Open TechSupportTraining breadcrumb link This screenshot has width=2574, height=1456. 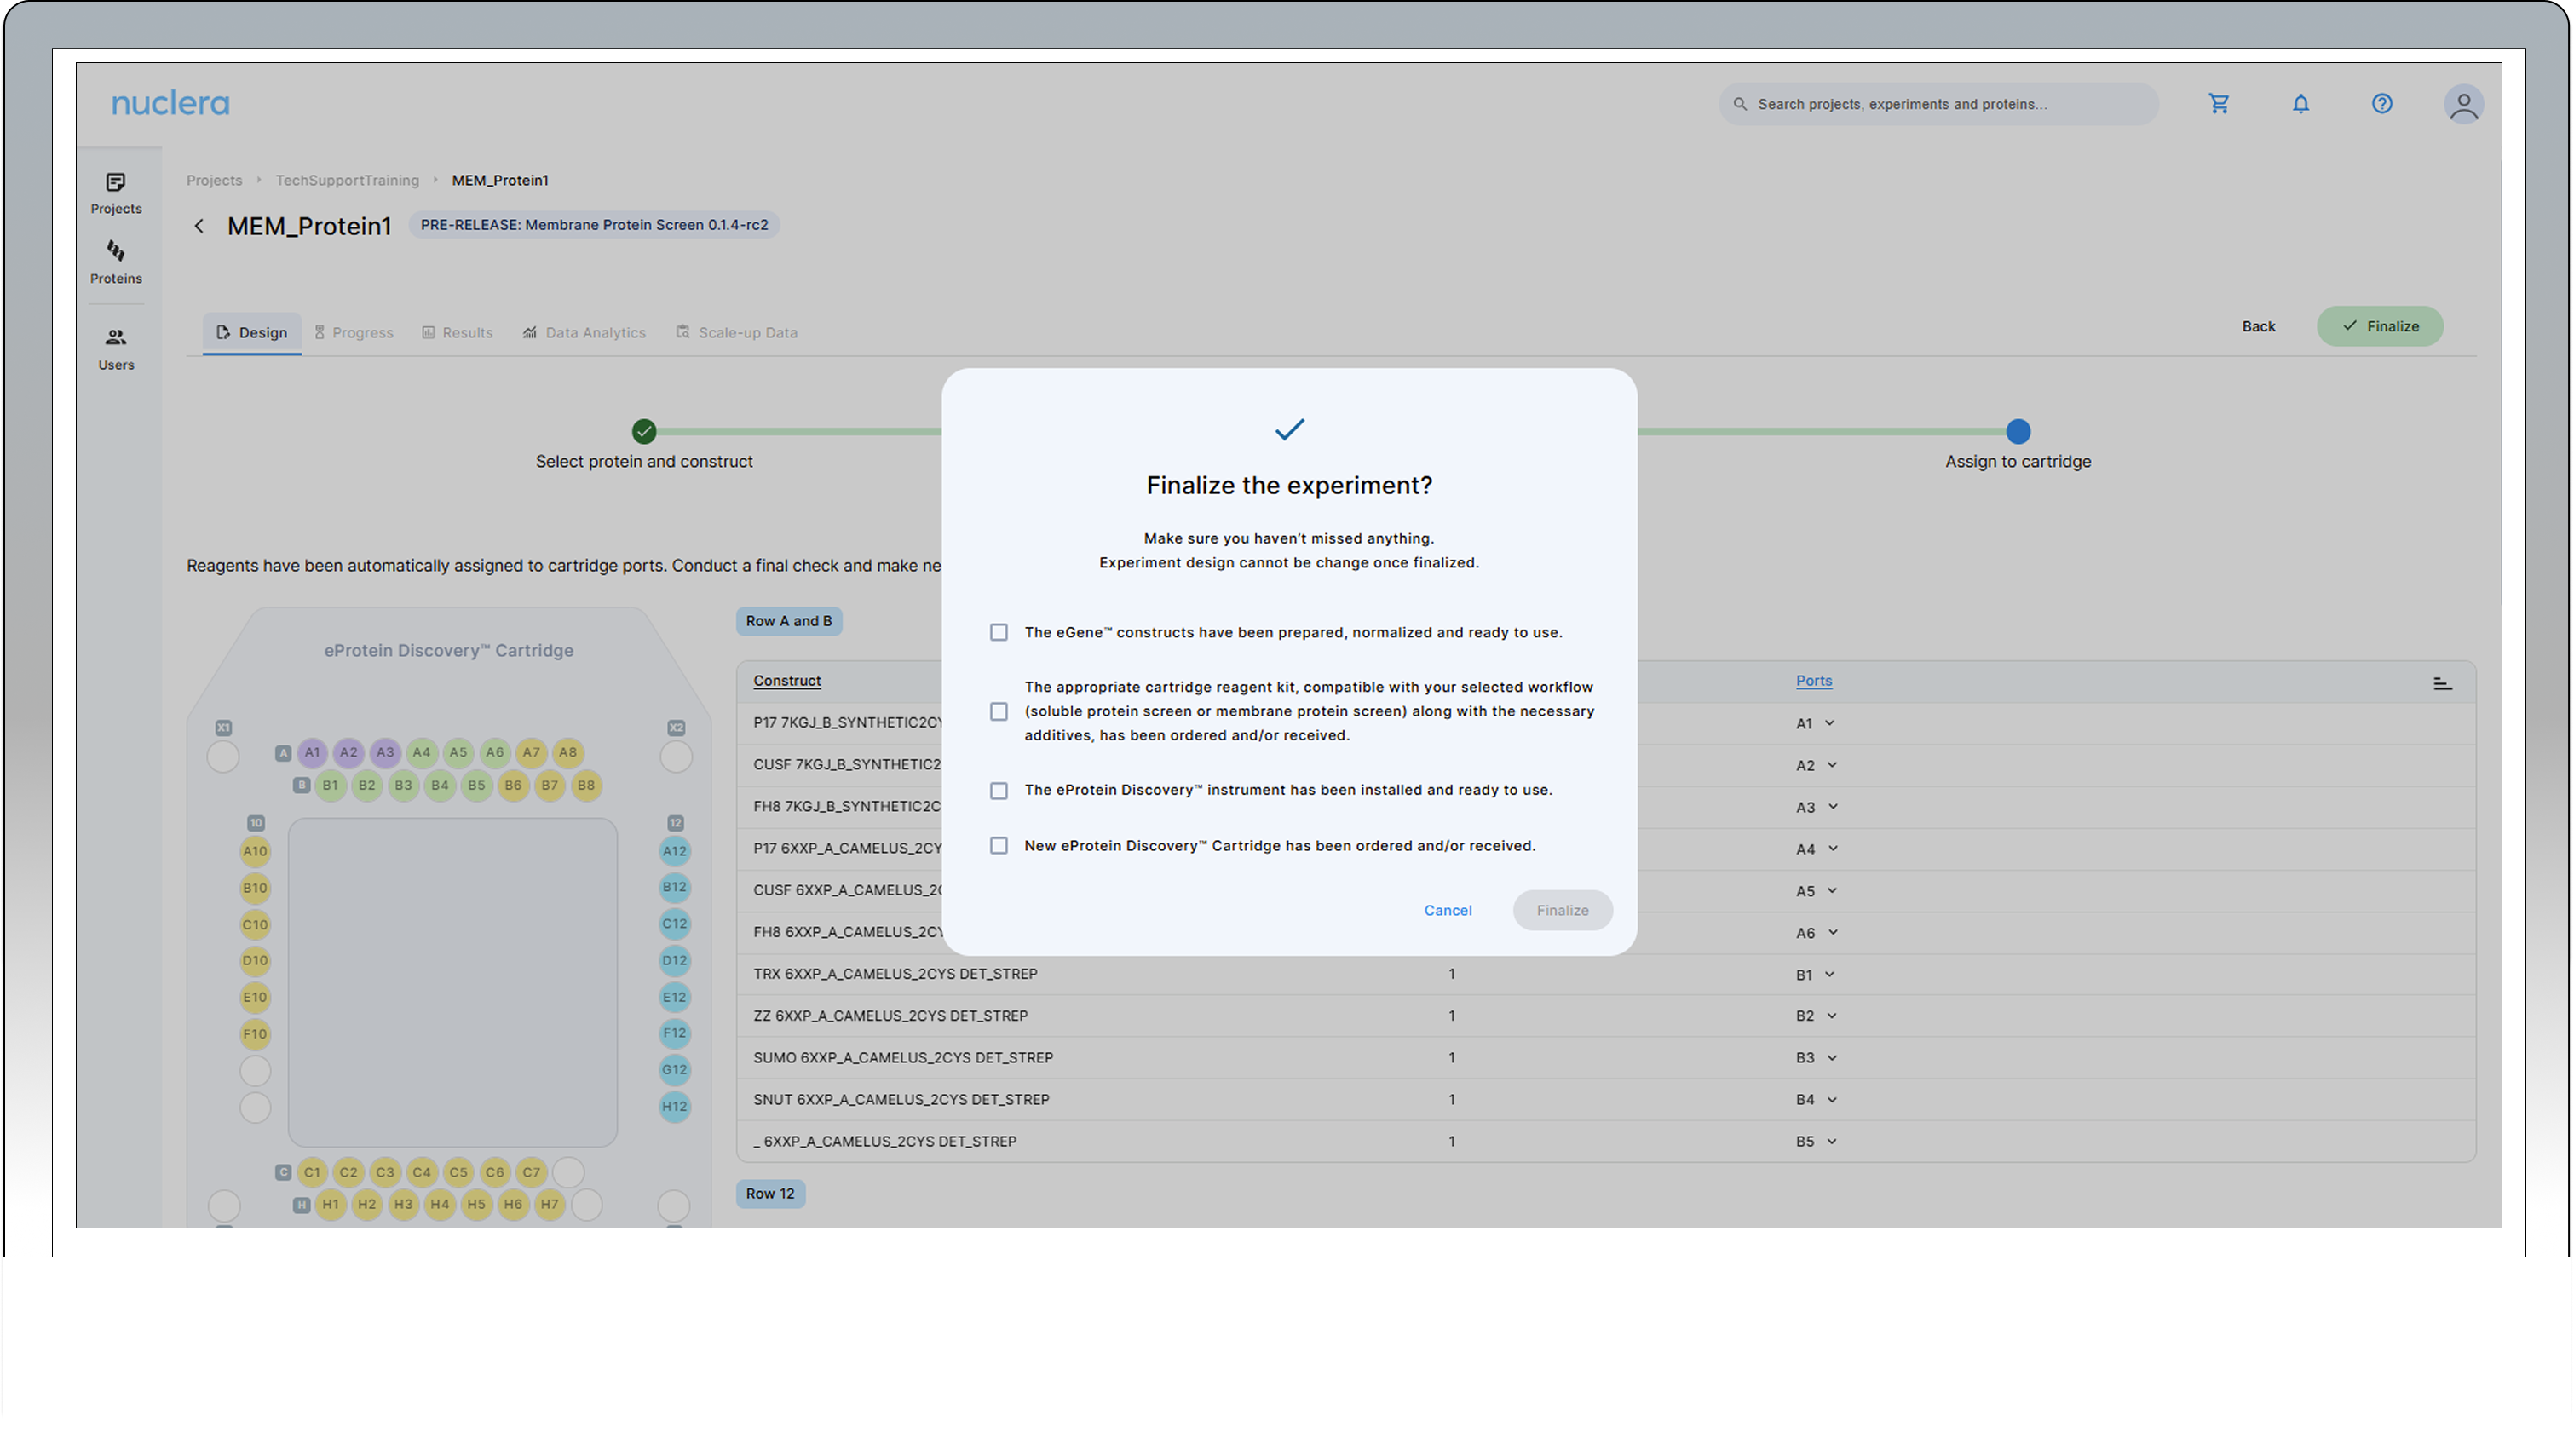click(x=347, y=180)
